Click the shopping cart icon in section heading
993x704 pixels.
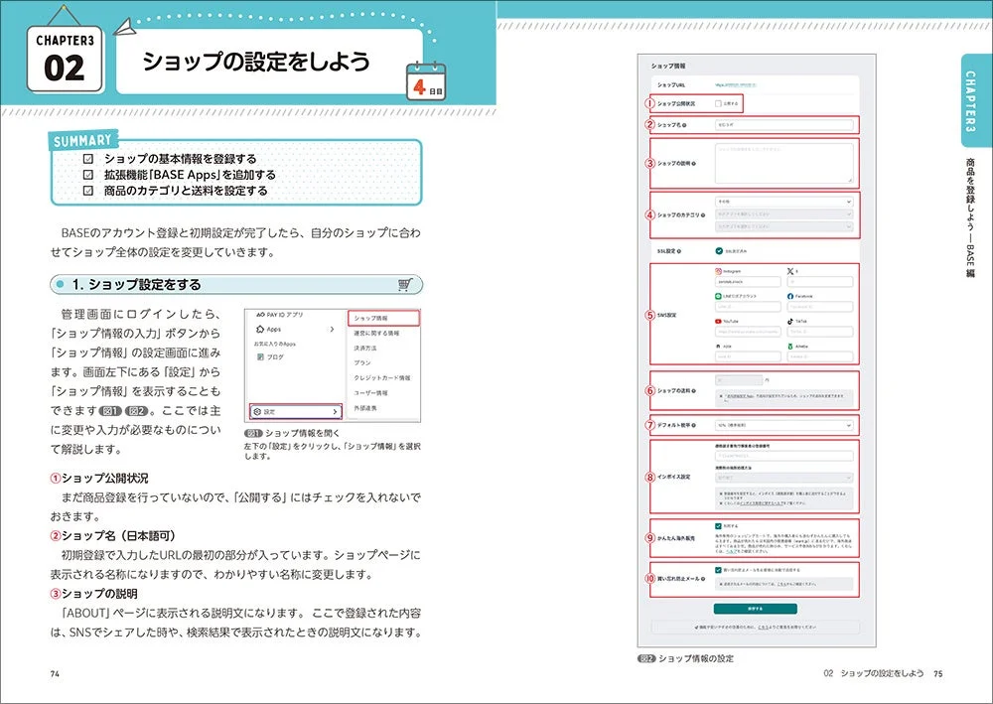click(405, 285)
